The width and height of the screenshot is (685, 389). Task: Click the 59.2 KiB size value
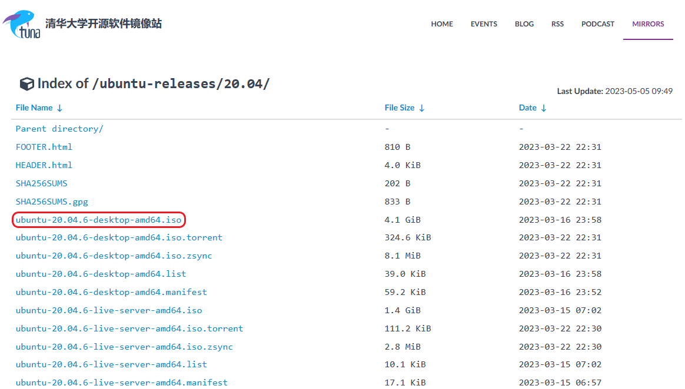[x=405, y=292]
